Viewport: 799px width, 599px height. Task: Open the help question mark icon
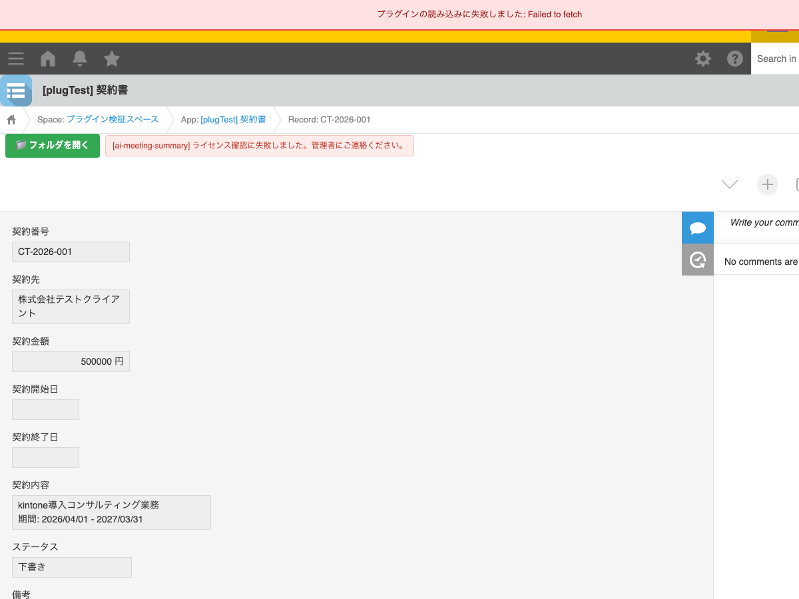point(735,59)
